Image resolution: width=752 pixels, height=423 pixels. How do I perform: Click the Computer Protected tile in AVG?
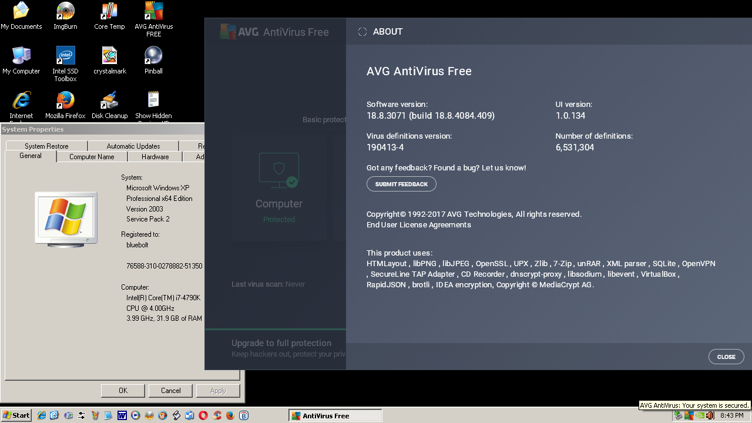pyautogui.click(x=279, y=188)
